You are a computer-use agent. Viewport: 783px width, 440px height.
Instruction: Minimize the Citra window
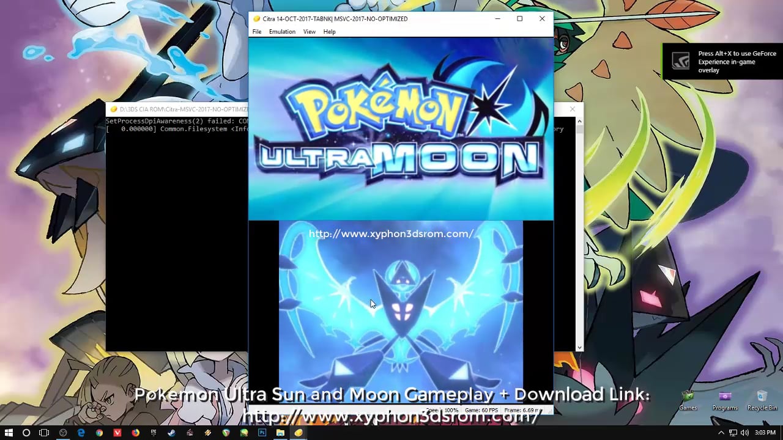(497, 19)
